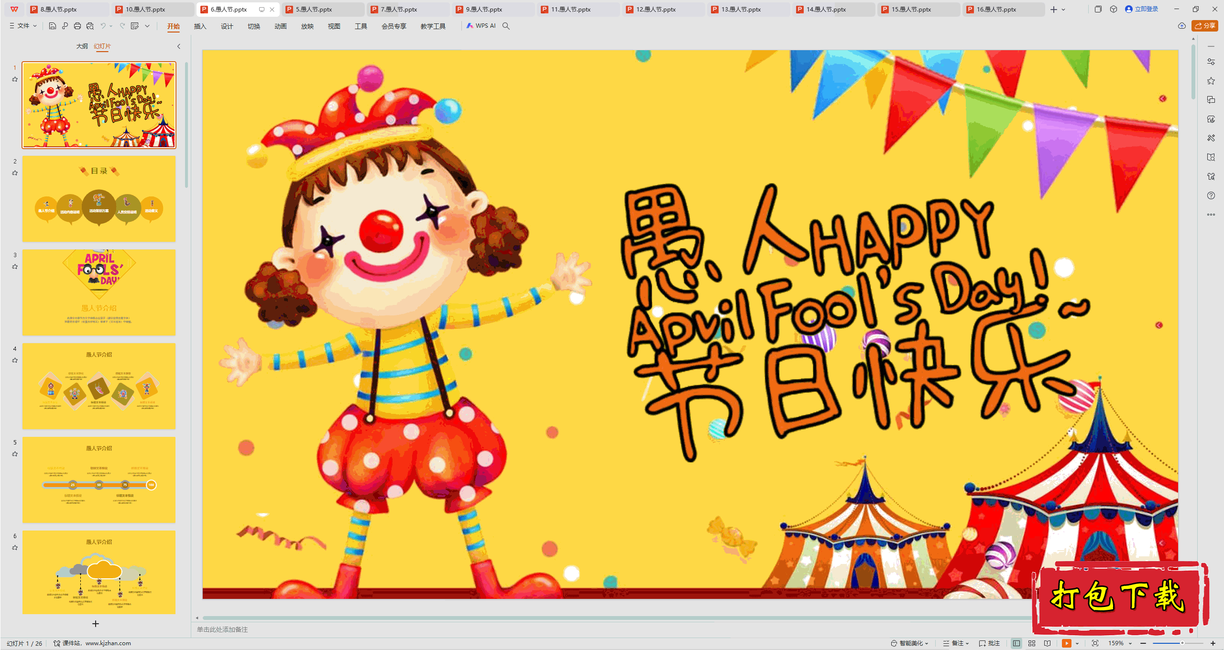Click the search magnifier icon
The width and height of the screenshot is (1224, 650).
(x=506, y=26)
